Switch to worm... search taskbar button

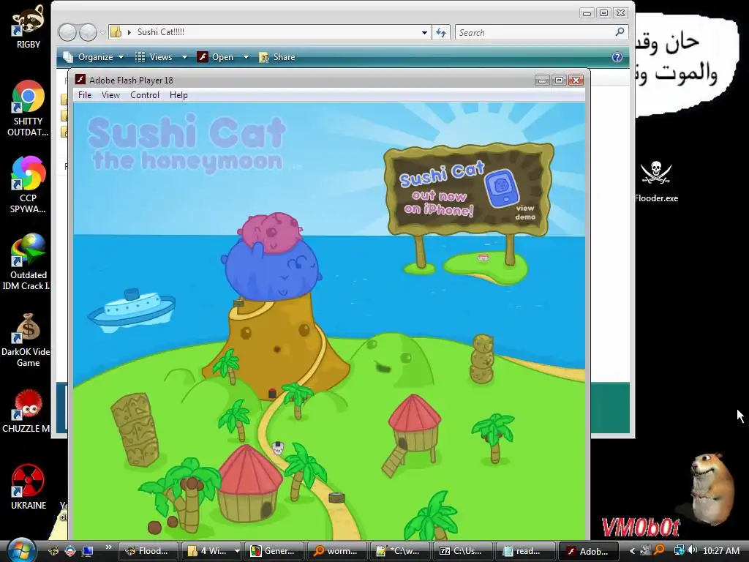[336, 551]
